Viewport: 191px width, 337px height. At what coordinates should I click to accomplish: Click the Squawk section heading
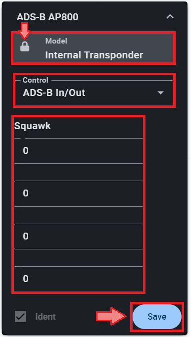coord(33,126)
